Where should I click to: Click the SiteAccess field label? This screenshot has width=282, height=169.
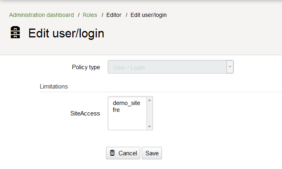[x=85, y=113]
